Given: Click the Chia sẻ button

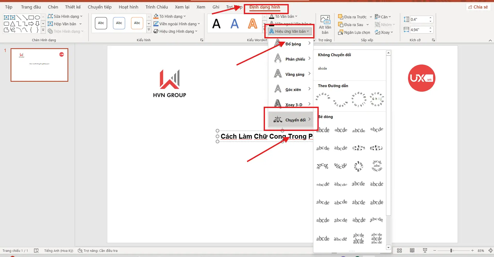Looking at the screenshot, I should tap(478, 7).
